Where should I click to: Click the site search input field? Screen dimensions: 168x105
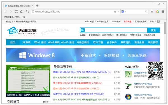coord(116,30)
